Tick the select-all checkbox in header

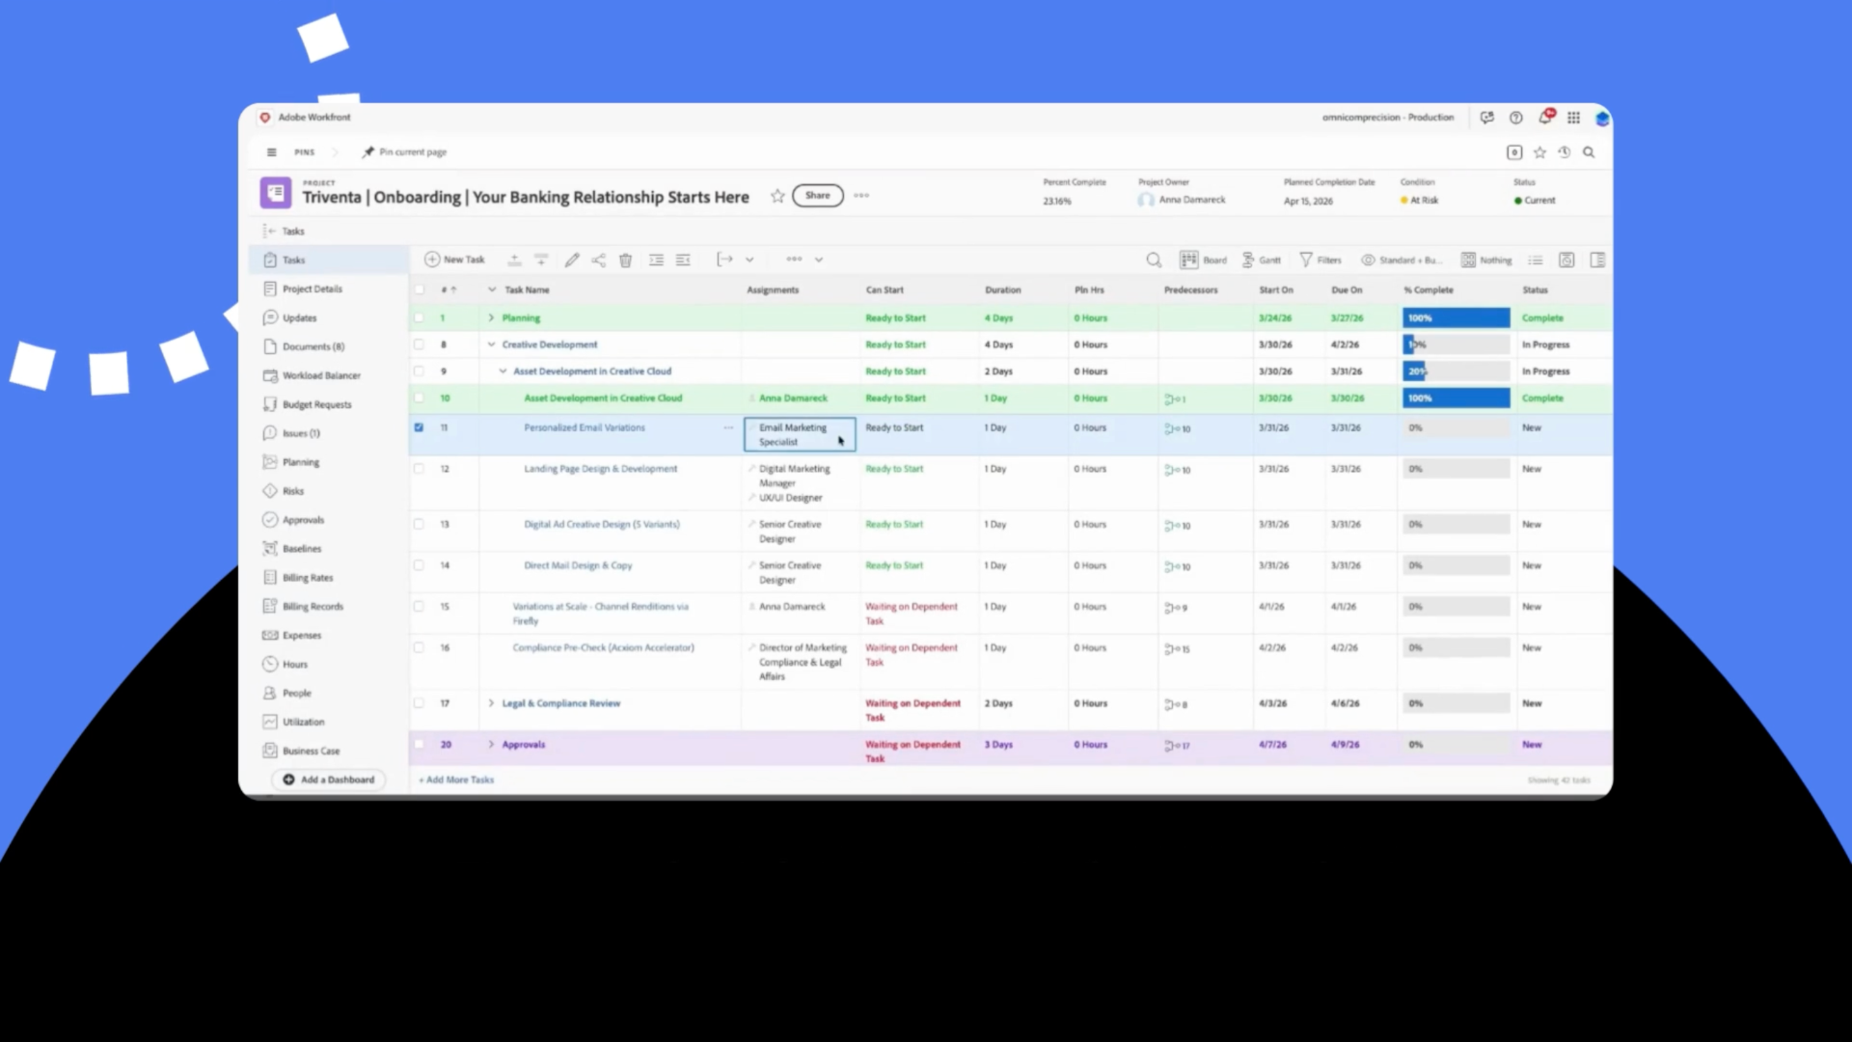point(419,289)
